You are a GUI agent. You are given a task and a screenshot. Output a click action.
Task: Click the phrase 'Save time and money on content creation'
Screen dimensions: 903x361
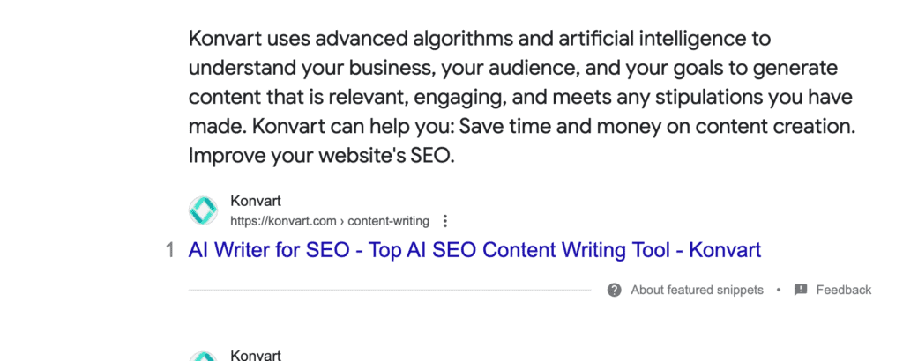651,126
